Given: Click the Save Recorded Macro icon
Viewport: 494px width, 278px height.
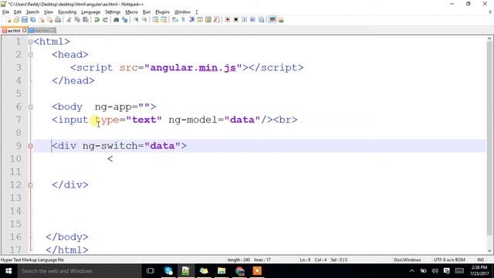Looking at the screenshot, I should click(261, 20).
